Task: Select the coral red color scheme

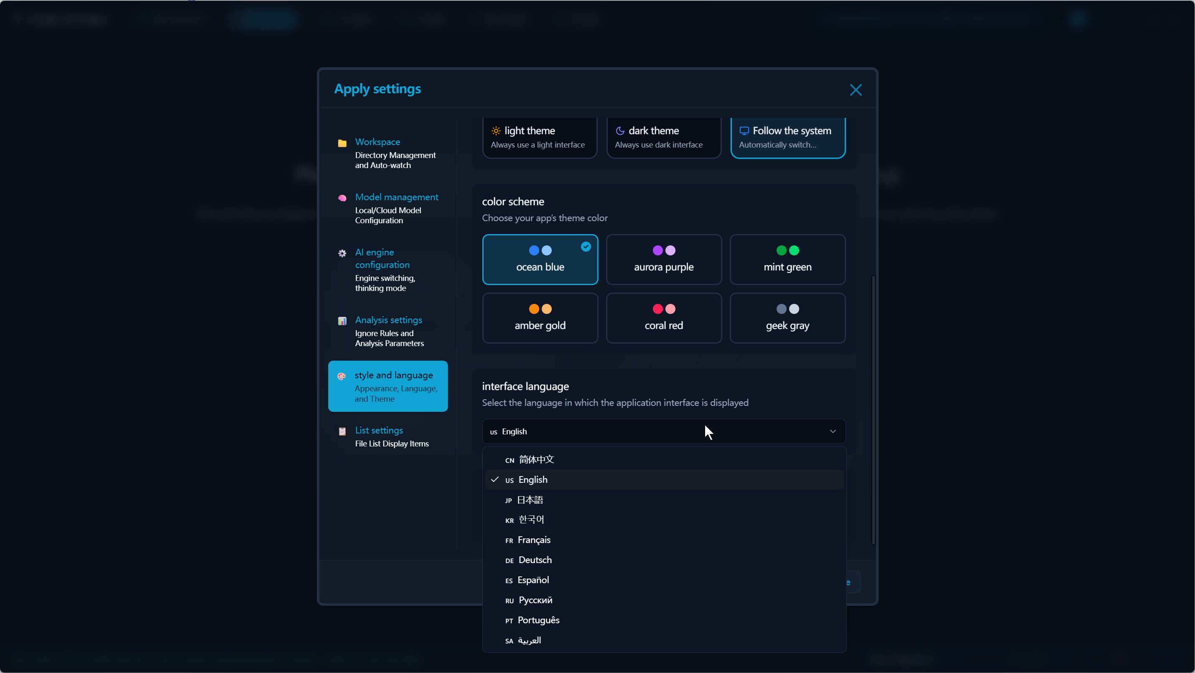Action: tap(664, 318)
